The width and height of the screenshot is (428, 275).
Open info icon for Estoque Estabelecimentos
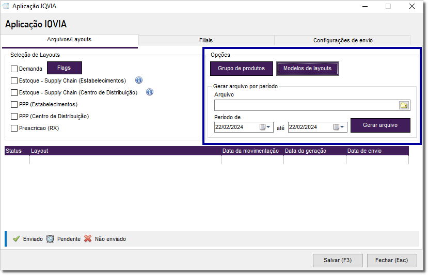click(x=139, y=80)
